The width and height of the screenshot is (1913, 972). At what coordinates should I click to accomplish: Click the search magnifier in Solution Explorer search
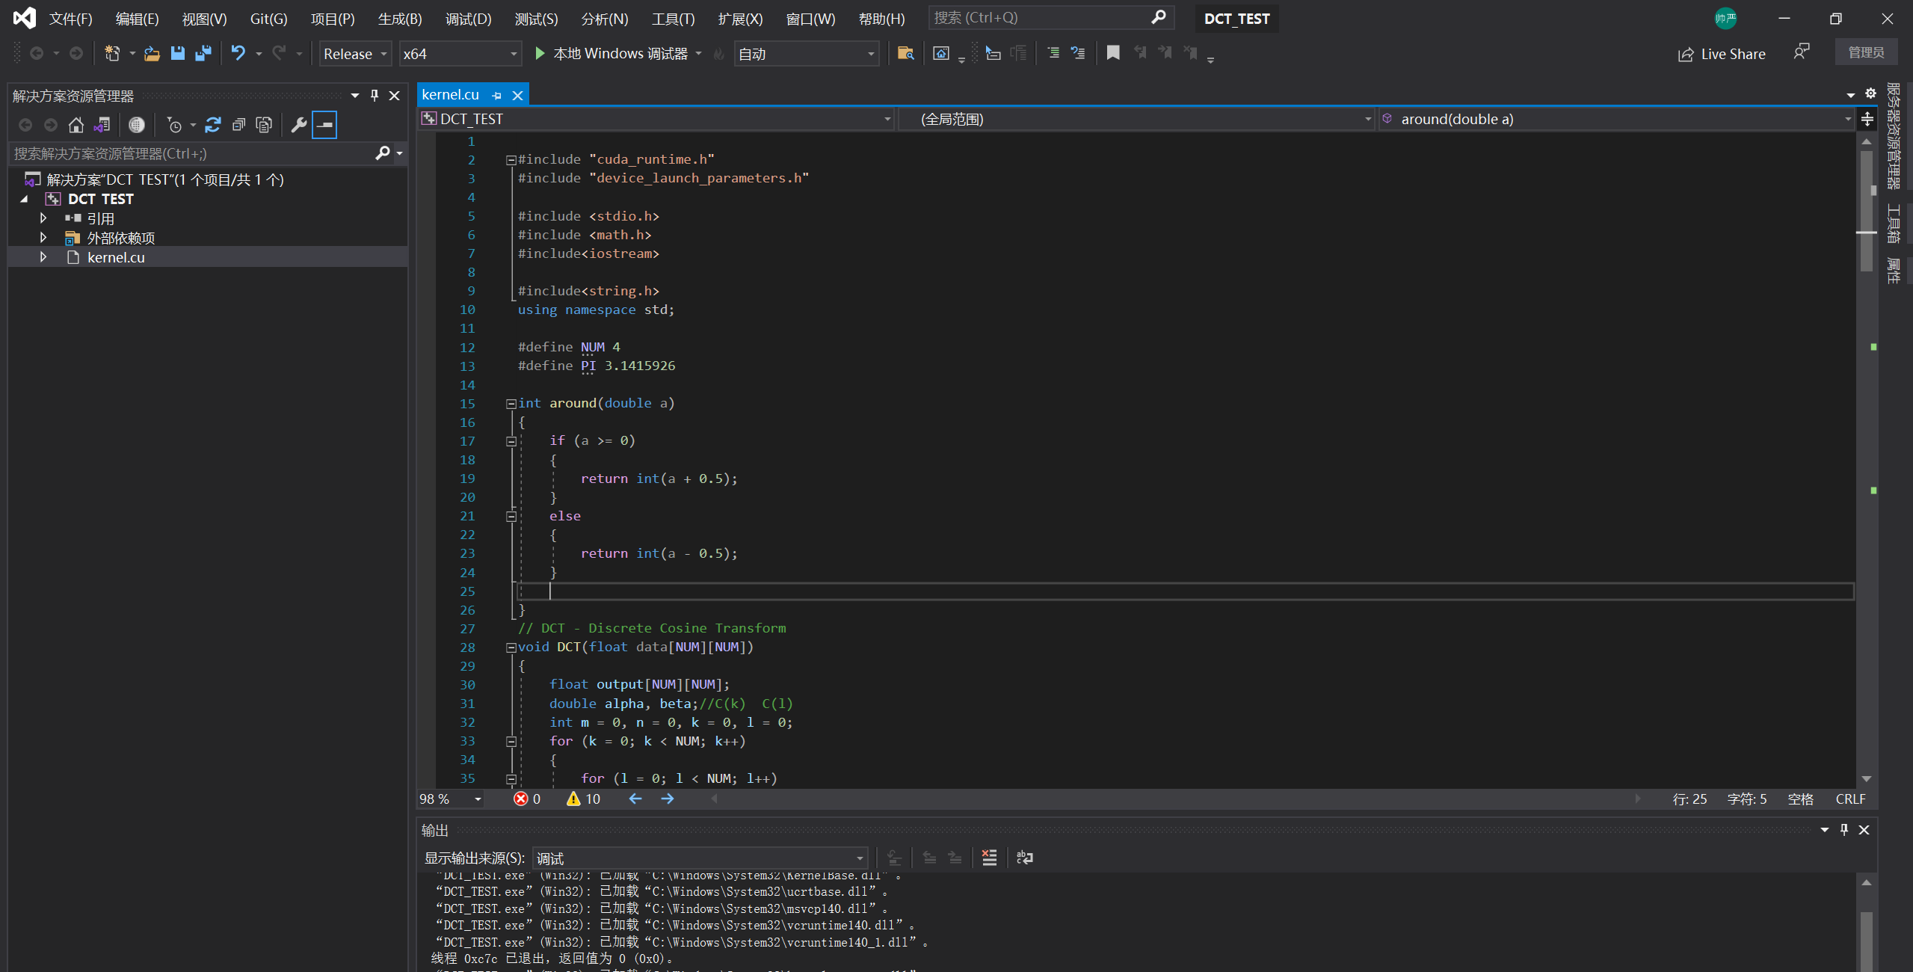[382, 153]
